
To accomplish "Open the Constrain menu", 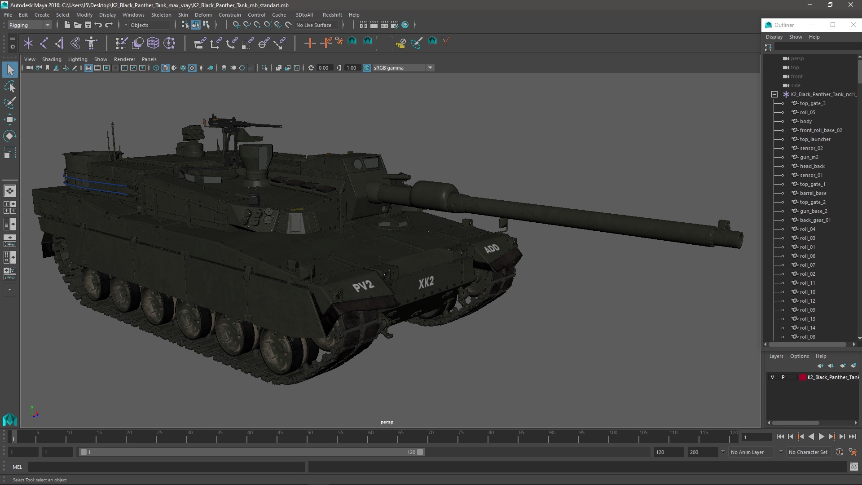I will (x=229, y=15).
